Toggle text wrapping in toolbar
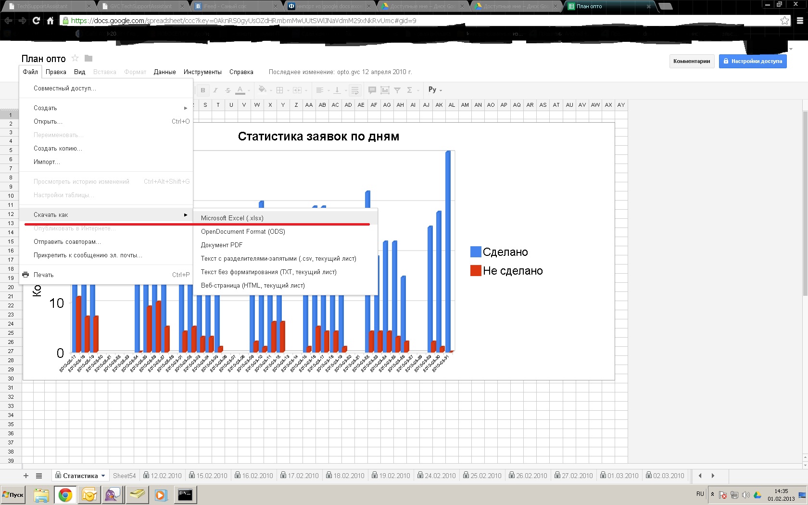Image resolution: width=808 pixels, height=505 pixels. click(354, 90)
